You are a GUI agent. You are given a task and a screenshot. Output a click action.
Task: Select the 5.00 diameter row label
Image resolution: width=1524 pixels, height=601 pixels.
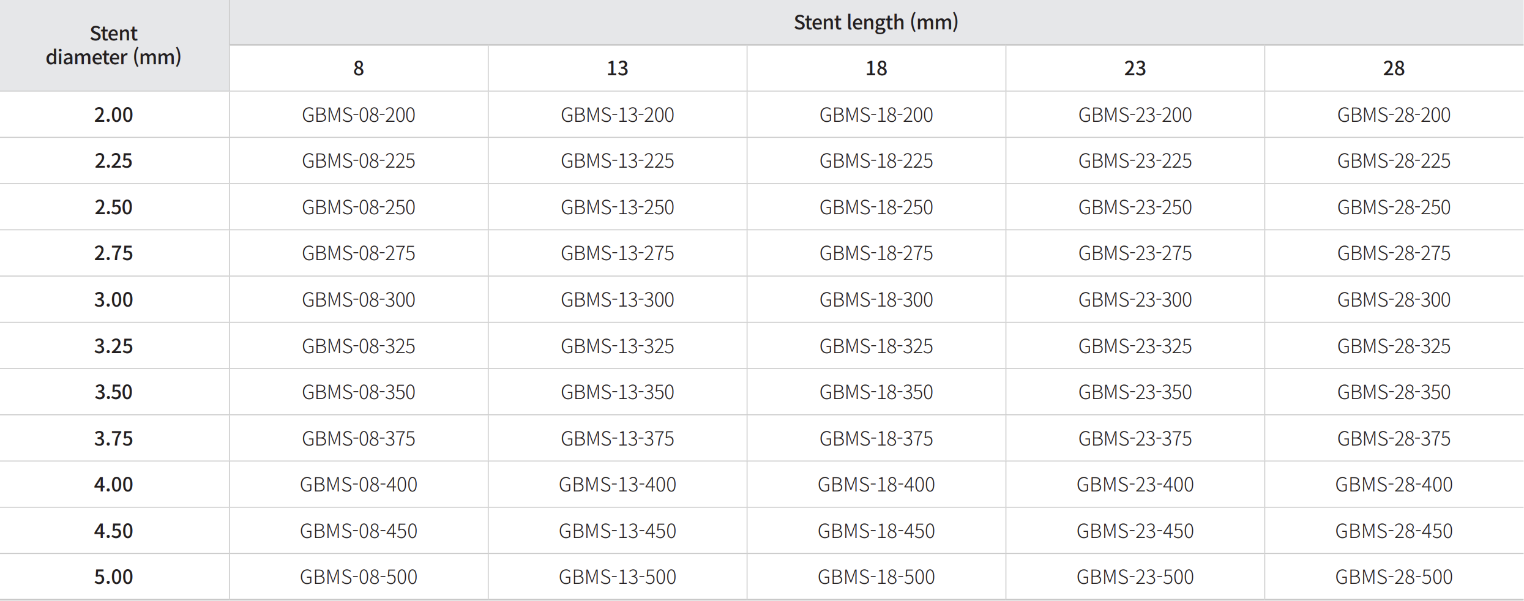coord(113,577)
